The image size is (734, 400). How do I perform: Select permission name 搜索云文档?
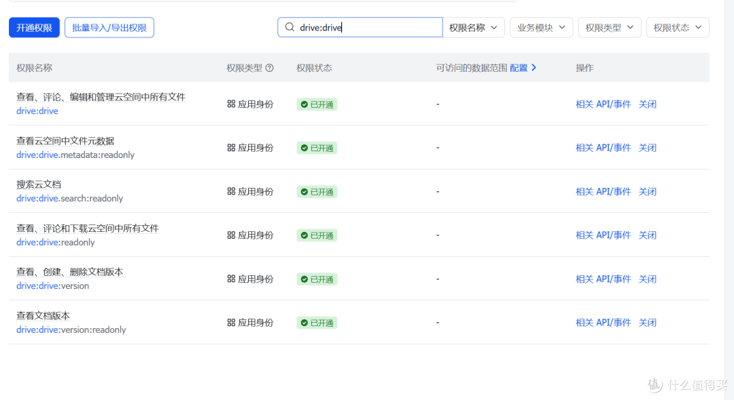38,184
